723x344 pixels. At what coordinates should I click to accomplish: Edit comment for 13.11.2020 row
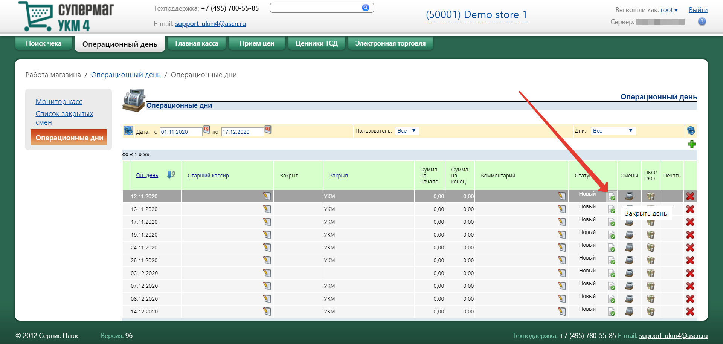(x=562, y=209)
